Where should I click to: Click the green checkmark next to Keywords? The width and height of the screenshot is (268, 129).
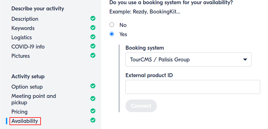click(93, 27)
